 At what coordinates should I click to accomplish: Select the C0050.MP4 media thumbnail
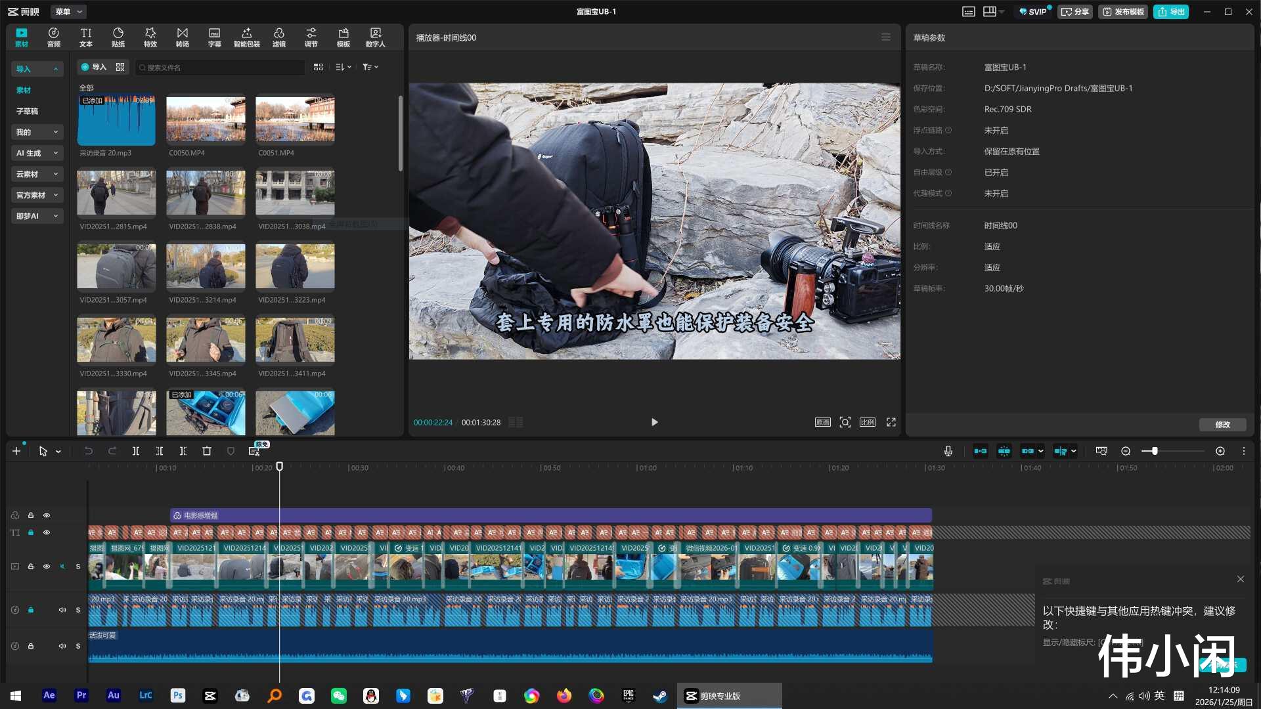click(206, 121)
